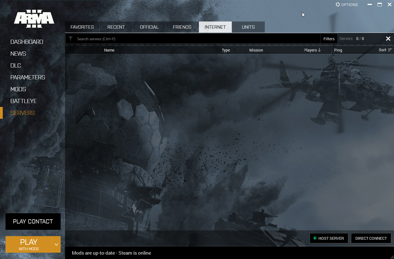
Task: Click the Servers count '0 / 0' text
Action: click(360, 39)
